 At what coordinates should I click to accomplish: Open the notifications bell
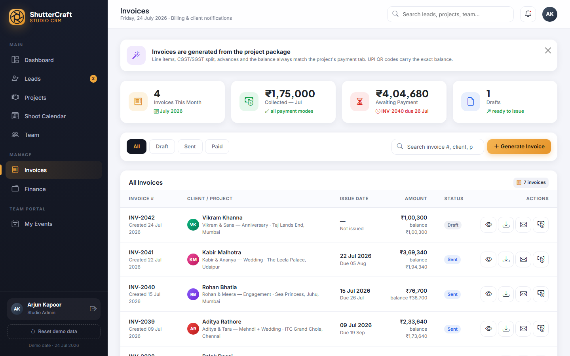tap(528, 14)
